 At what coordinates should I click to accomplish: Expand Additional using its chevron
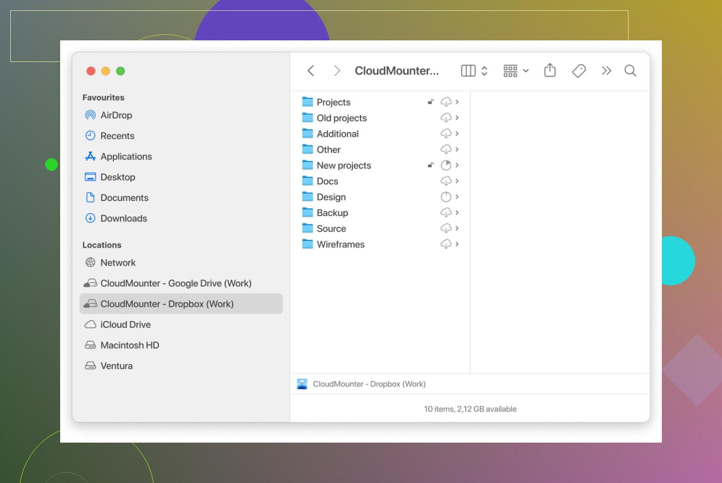[x=457, y=134]
